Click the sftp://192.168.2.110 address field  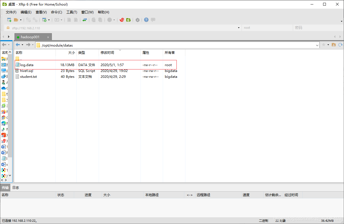[123, 28]
